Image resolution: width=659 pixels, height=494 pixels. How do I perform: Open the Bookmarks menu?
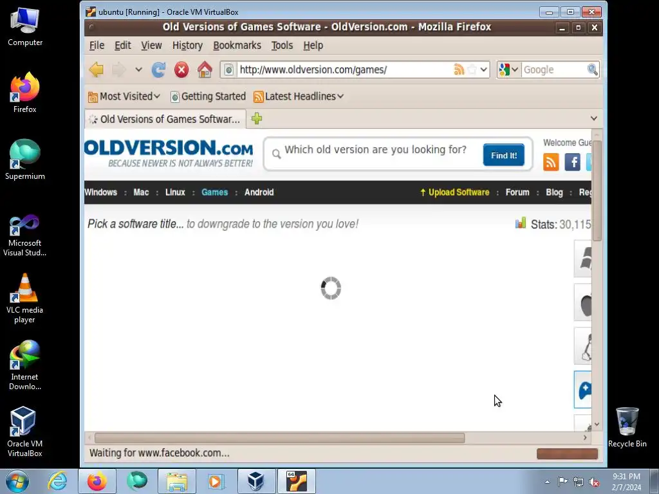coord(237,46)
